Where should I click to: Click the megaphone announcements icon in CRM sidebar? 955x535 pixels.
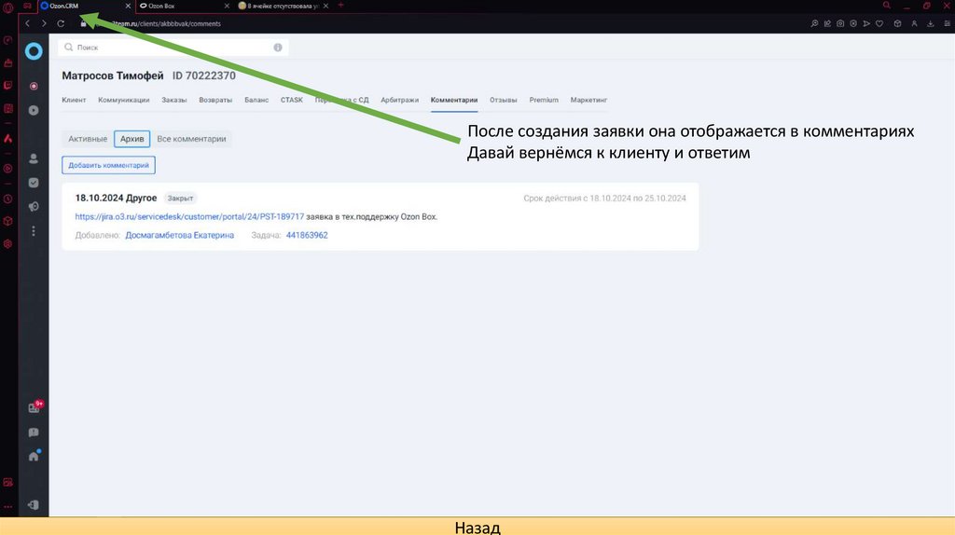[x=34, y=206]
